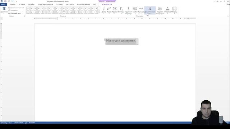Open ribbon display options
Viewport: 230px width, 129px height.
click(217, 1)
